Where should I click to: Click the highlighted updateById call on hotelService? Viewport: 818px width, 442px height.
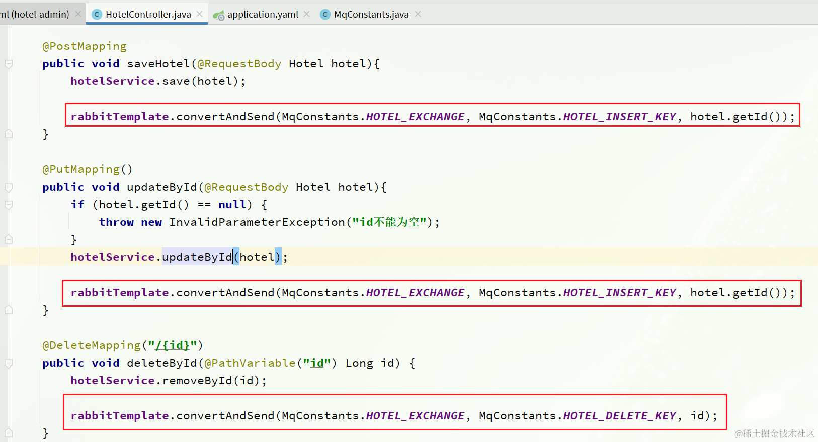coord(197,257)
